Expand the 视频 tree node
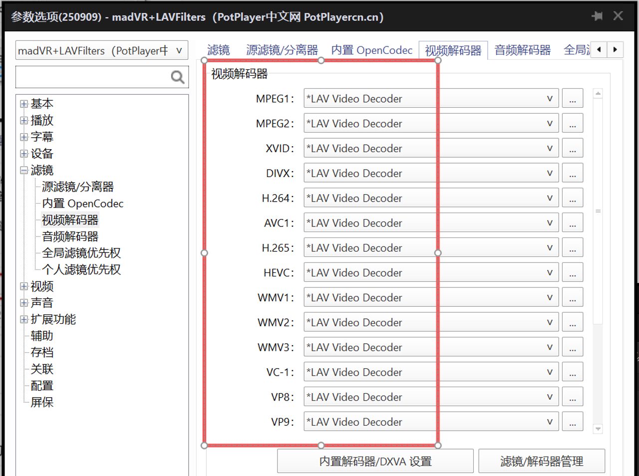Viewport: 639px width, 476px height. (x=24, y=286)
